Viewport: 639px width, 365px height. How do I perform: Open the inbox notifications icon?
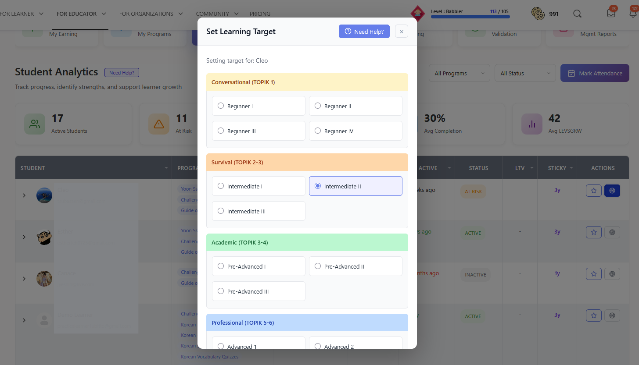click(611, 13)
